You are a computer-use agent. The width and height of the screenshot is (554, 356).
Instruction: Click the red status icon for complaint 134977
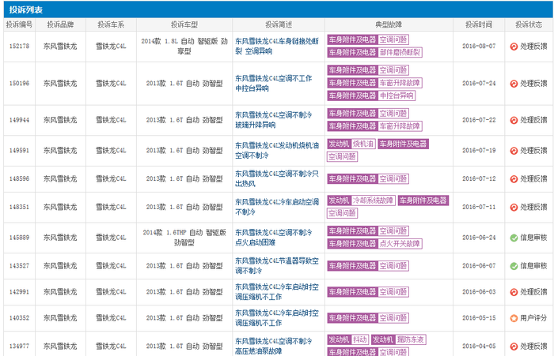coord(514,346)
